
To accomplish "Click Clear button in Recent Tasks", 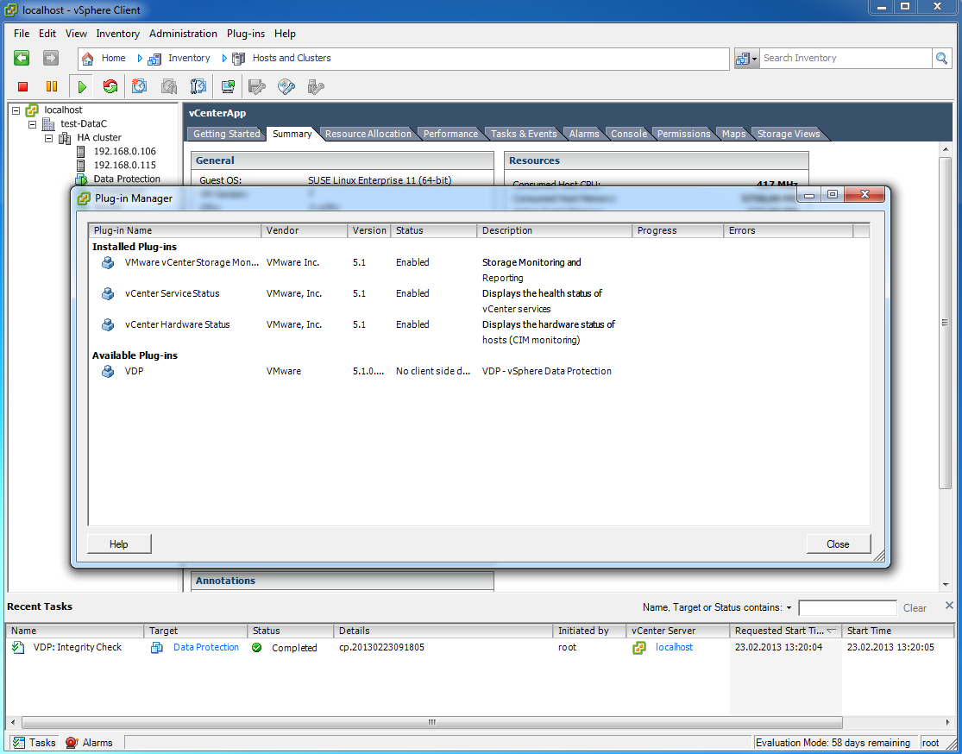I will point(915,608).
